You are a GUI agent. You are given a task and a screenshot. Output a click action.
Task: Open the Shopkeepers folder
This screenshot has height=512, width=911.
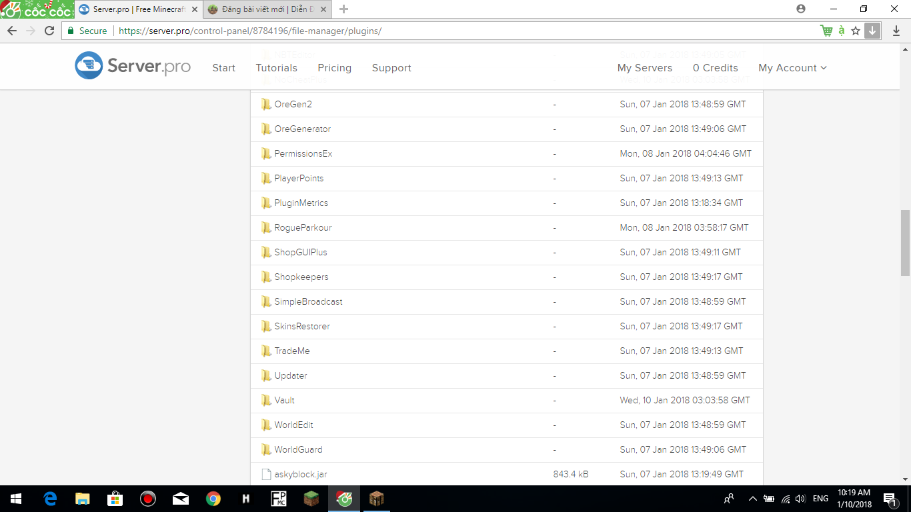301,277
